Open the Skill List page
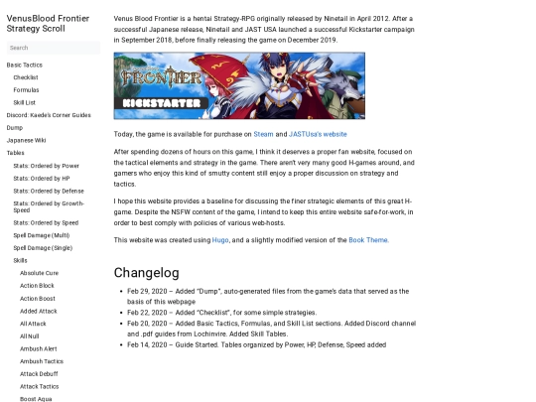This screenshot has height=402, width=536. point(24,102)
